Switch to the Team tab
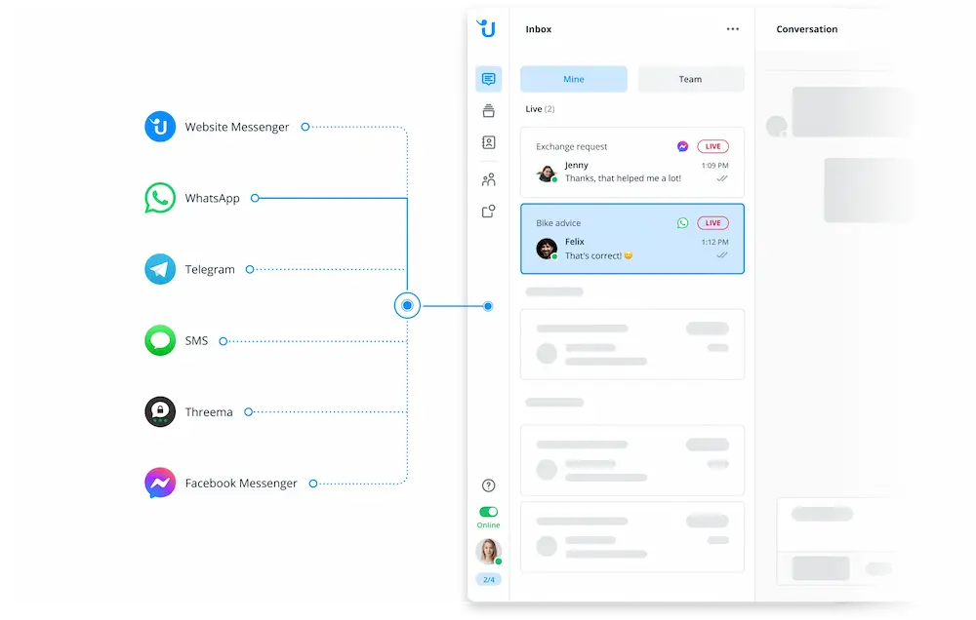 point(691,79)
